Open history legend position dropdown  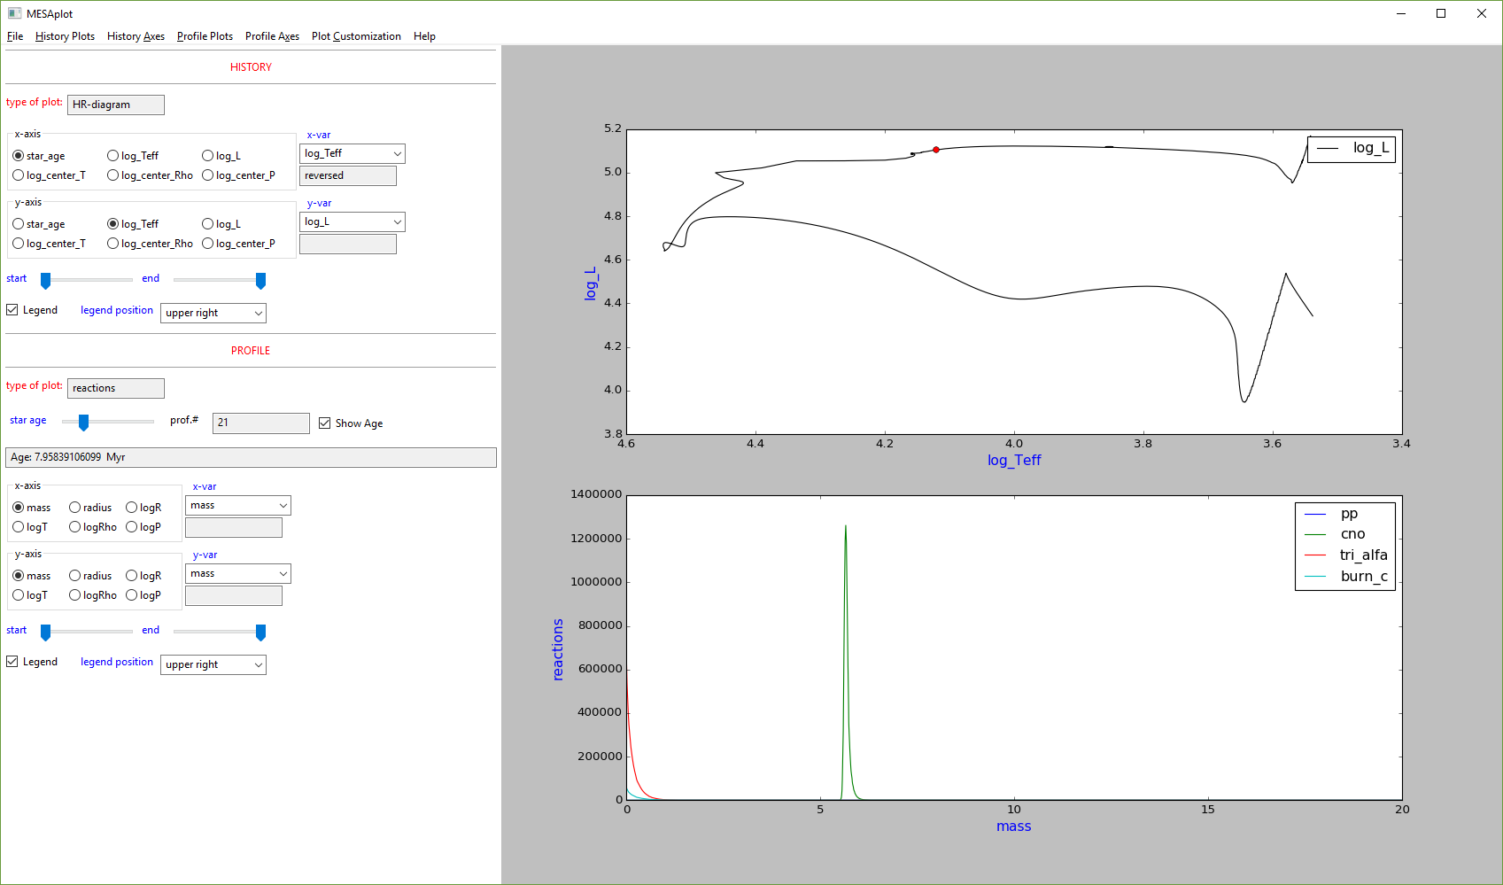(x=213, y=313)
